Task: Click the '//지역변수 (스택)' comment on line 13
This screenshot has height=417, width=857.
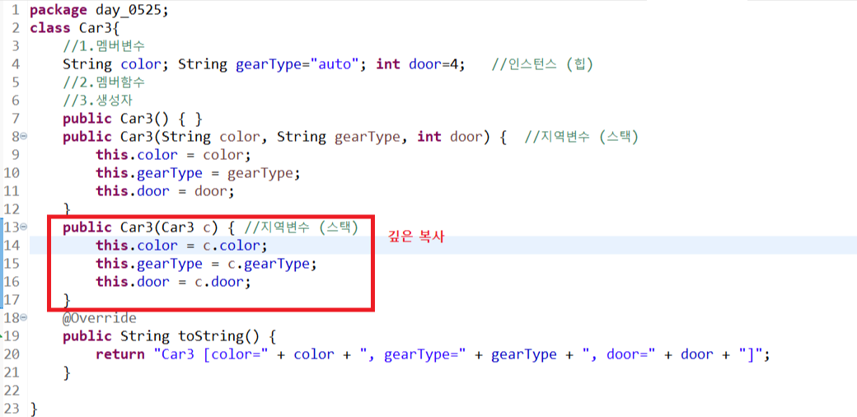Action: click(301, 227)
